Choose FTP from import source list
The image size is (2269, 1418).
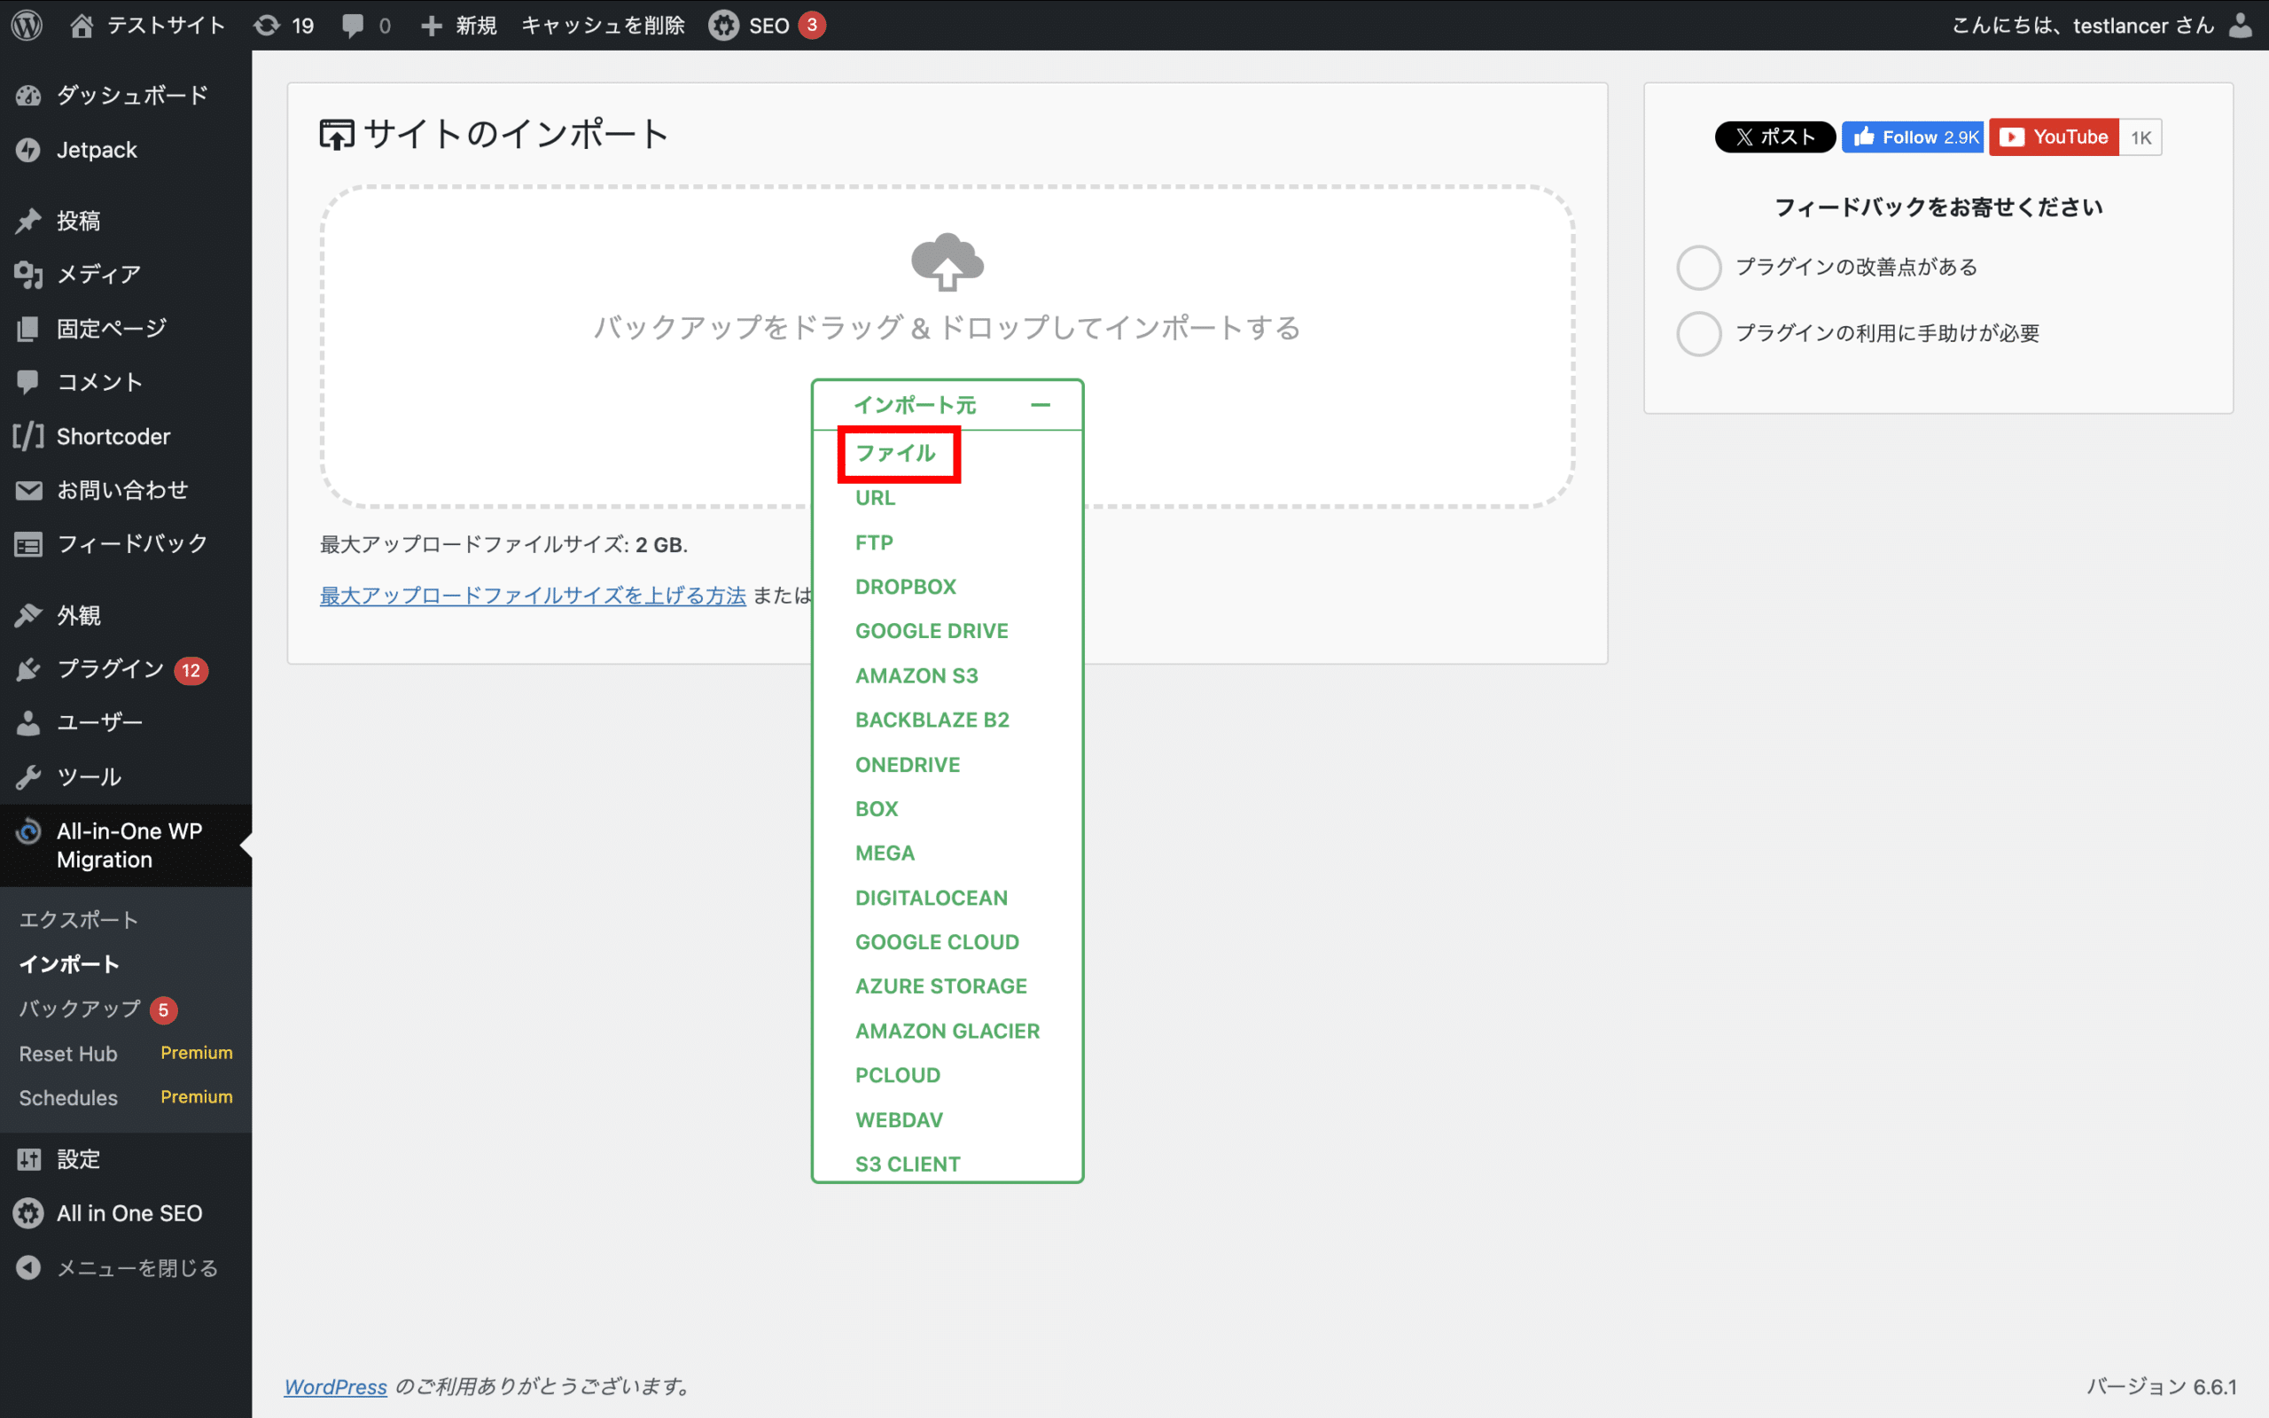(x=874, y=542)
